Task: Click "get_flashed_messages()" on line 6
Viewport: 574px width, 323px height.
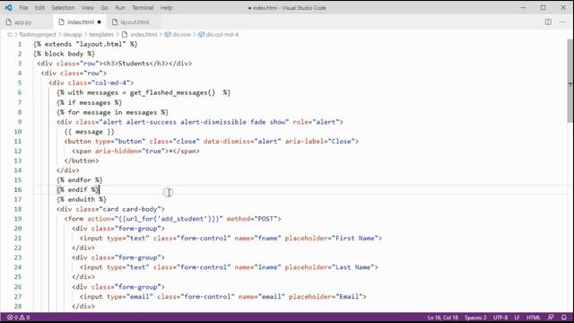Action: click(x=172, y=93)
